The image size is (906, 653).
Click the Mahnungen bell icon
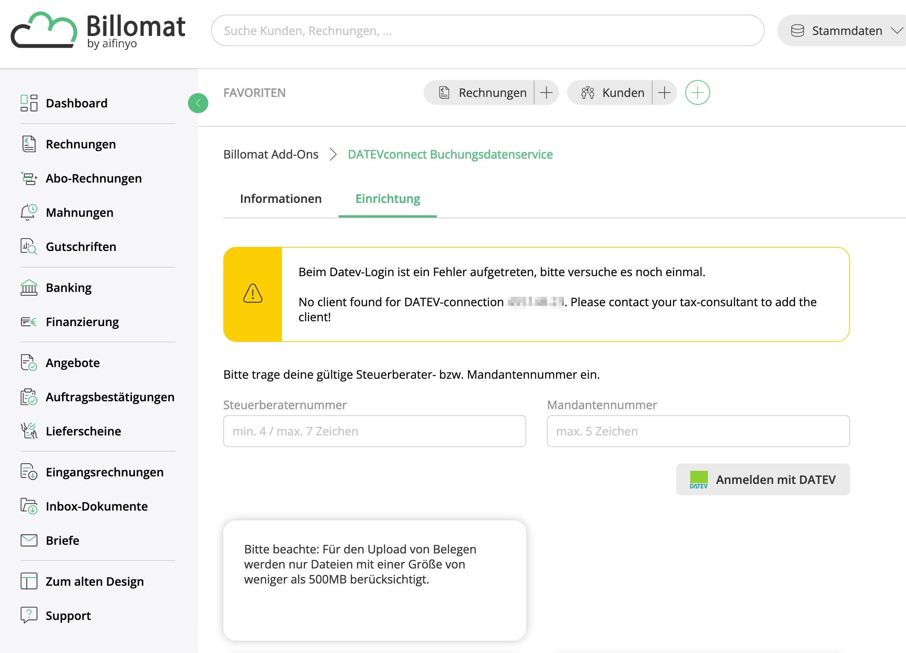tap(29, 212)
